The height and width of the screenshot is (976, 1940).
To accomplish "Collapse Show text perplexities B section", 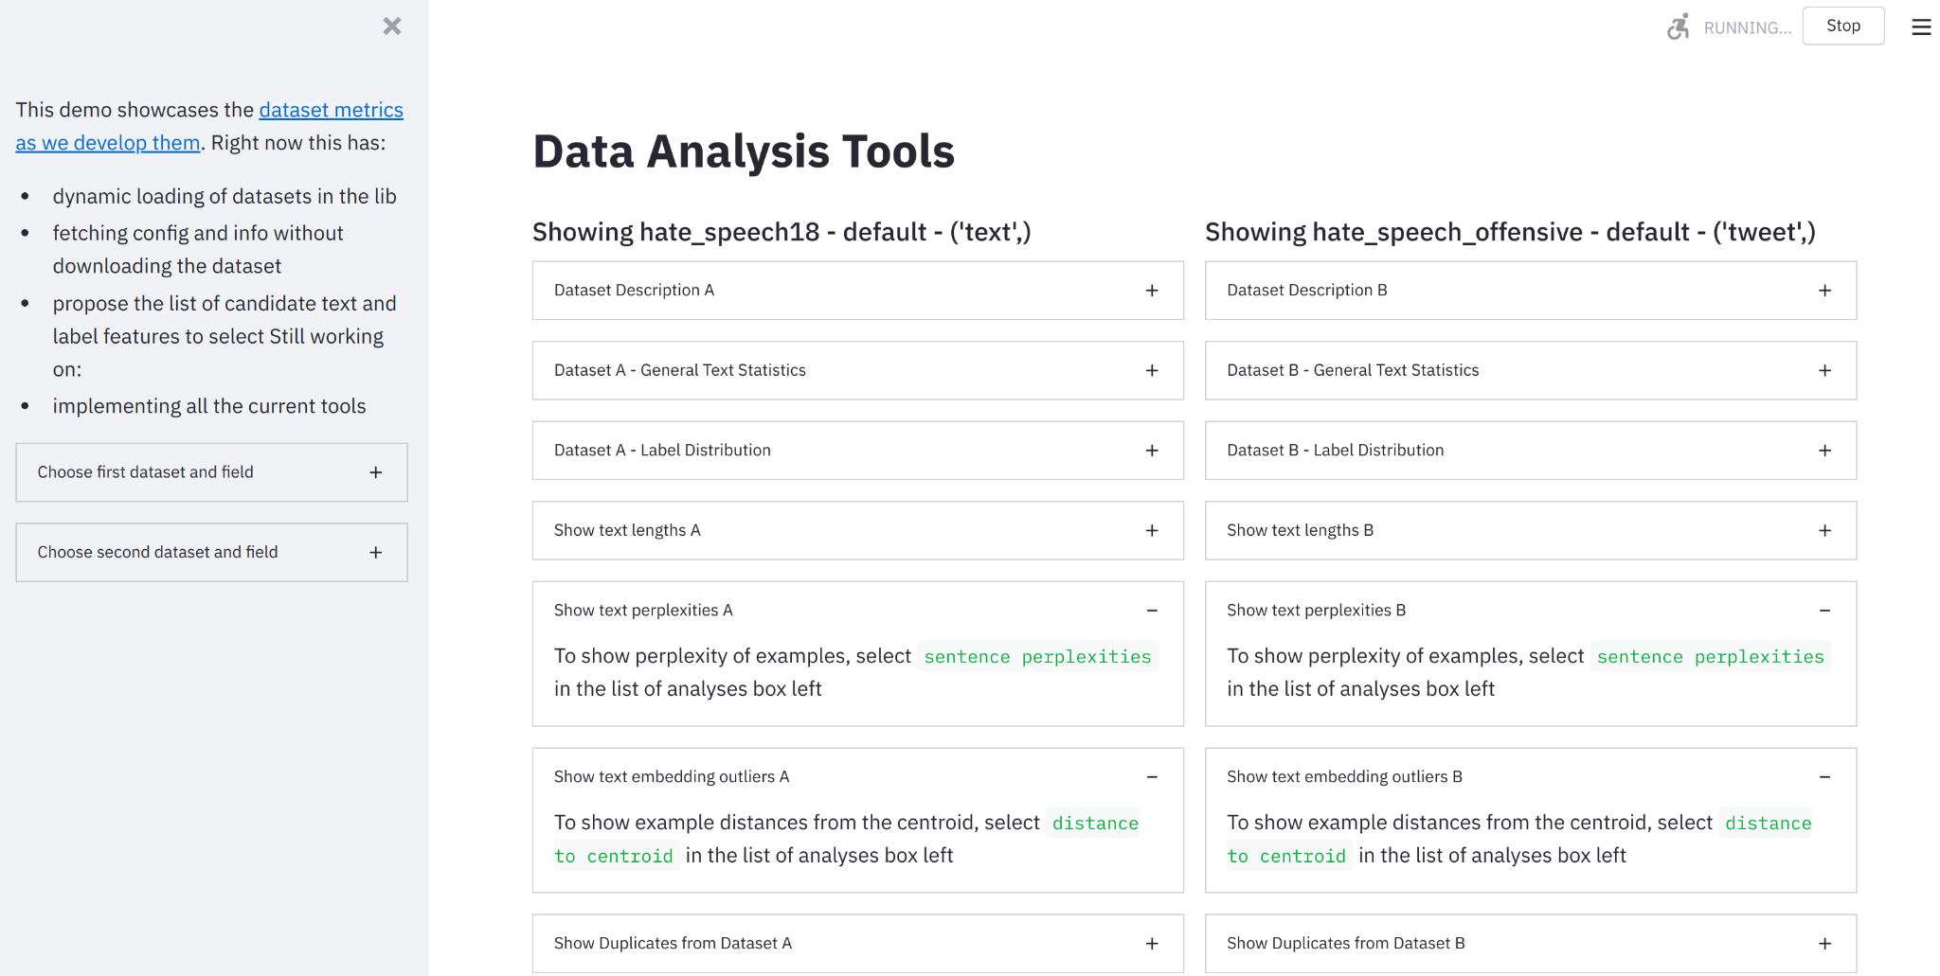I will pyautogui.click(x=1824, y=611).
